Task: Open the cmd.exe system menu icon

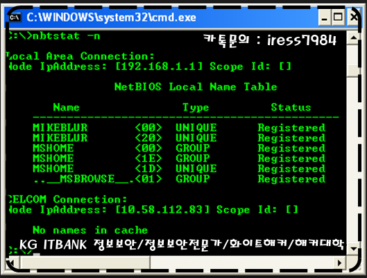Action: [x=15, y=17]
